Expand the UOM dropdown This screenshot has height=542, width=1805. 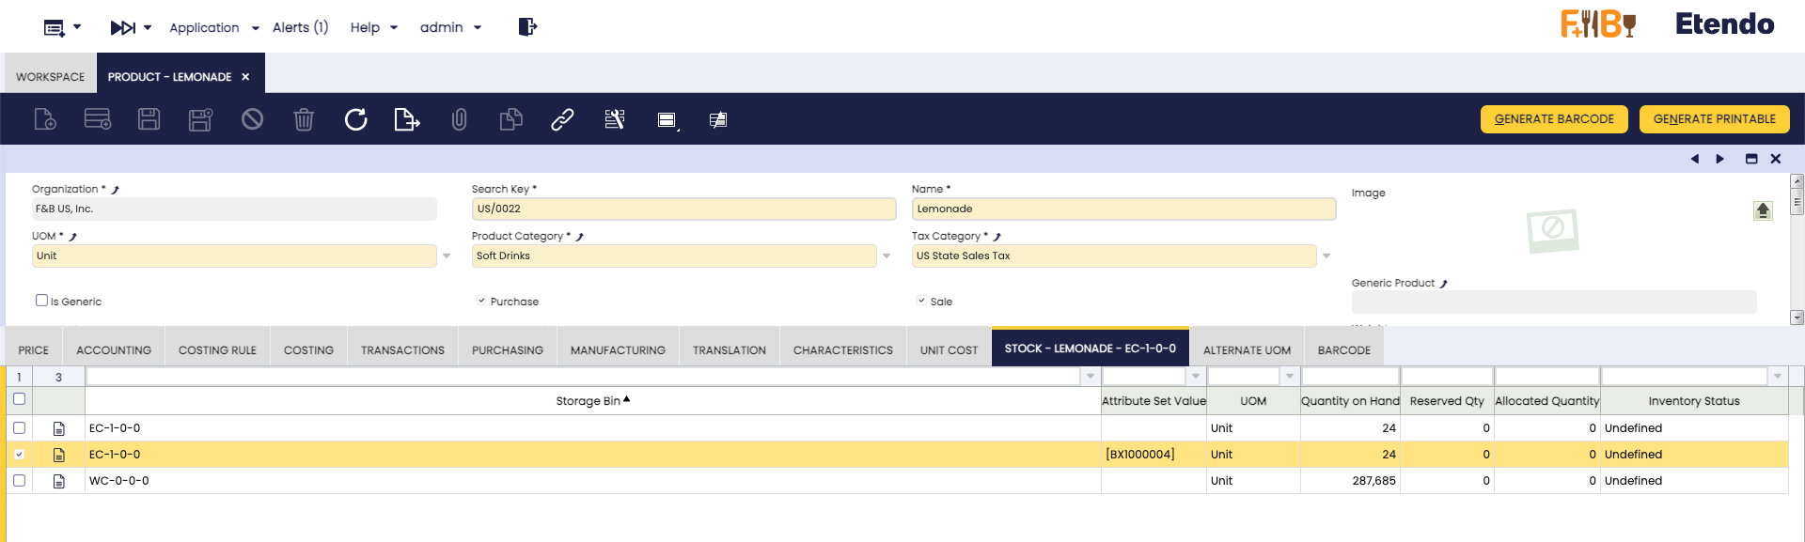pyautogui.click(x=447, y=256)
